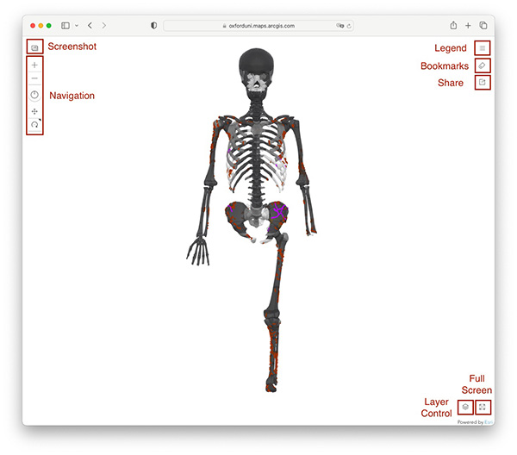The height and width of the screenshot is (455, 517).
Task: Click the oxforduni.maps.arcgis.com address bar
Action: [258, 26]
